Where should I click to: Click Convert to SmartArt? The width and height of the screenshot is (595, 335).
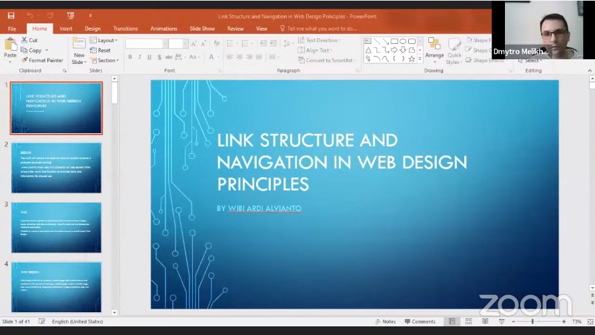(x=326, y=60)
